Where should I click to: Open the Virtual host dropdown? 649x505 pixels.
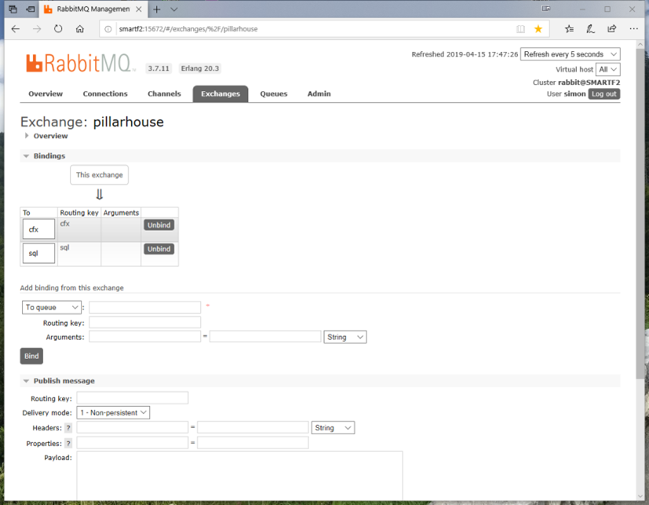[607, 69]
